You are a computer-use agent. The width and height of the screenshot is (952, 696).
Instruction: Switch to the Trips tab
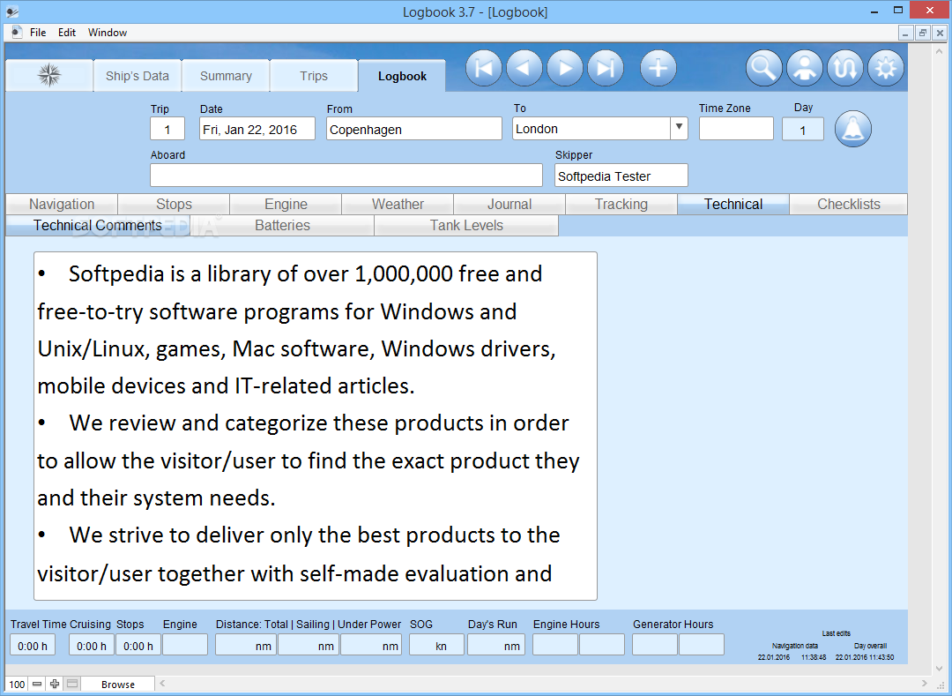tap(314, 75)
